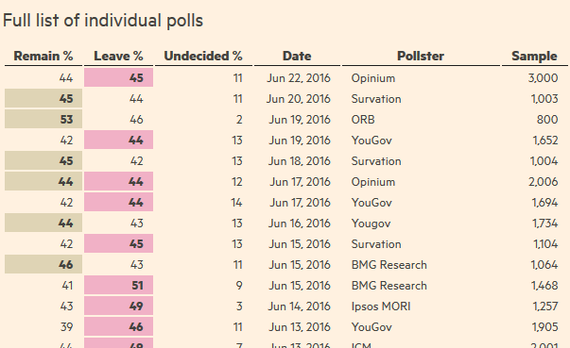Select the Yougov Jun 16, 2016 pollster cell

click(371, 224)
